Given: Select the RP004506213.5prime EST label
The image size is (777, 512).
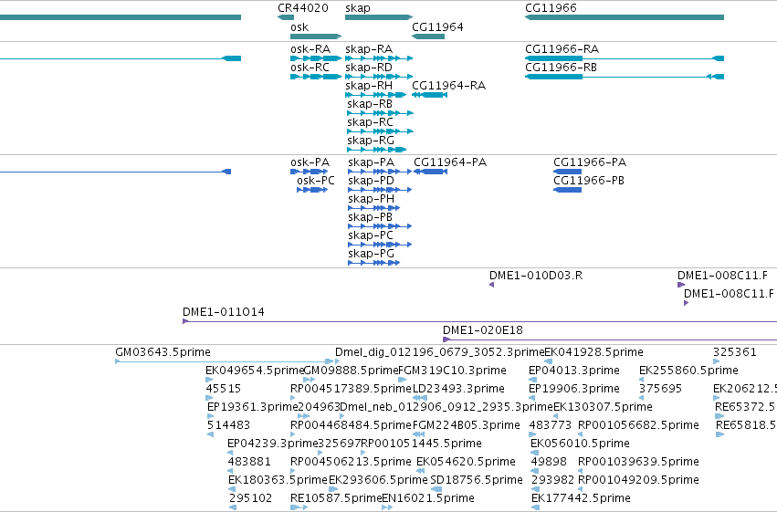Looking at the screenshot, I should (351, 463).
